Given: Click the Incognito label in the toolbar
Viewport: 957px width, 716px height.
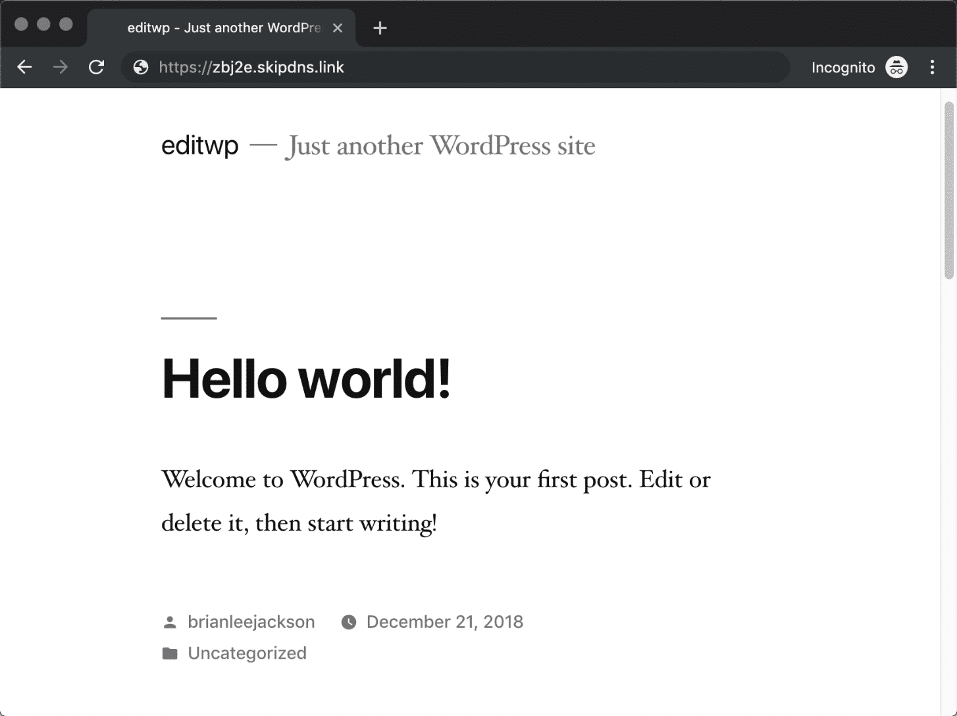Looking at the screenshot, I should tap(843, 67).
